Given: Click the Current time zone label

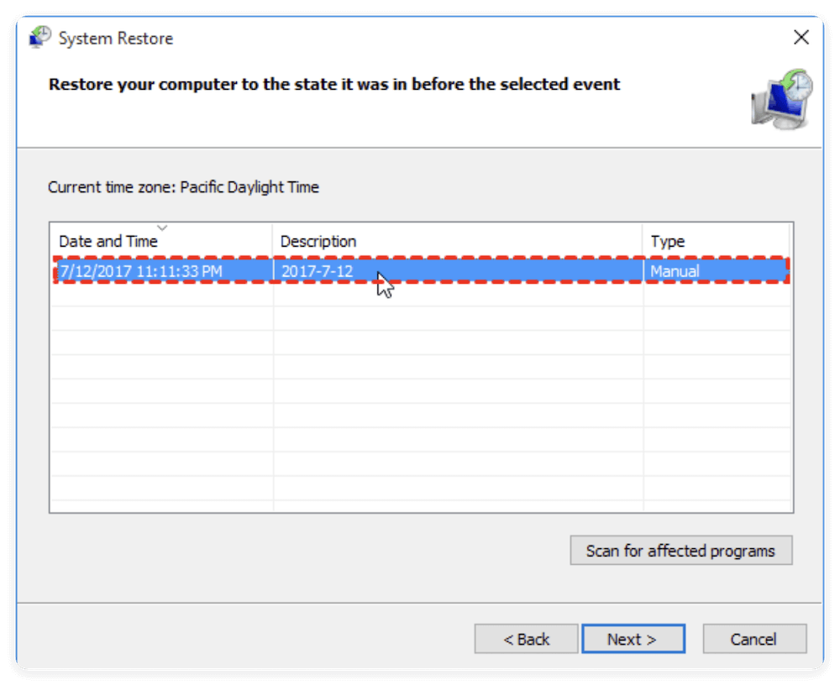Looking at the screenshot, I should click(183, 187).
